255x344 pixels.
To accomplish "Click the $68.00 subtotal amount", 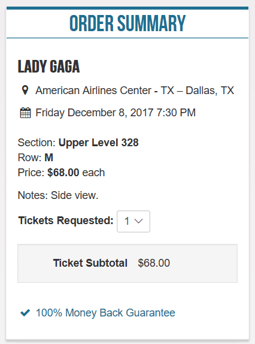I will tap(154, 263).
